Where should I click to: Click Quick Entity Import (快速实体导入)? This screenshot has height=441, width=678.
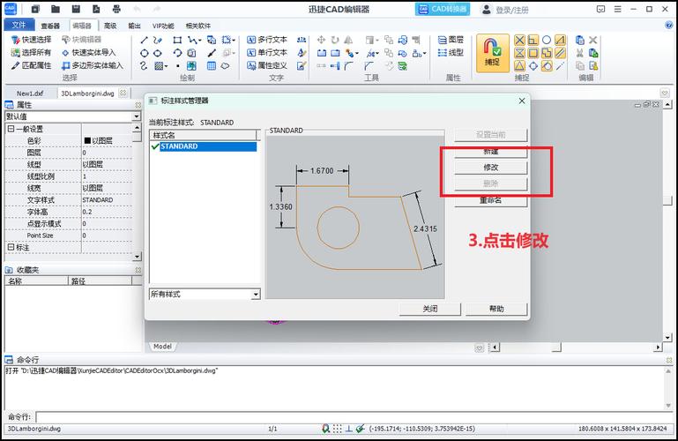(x=89, y=53)
